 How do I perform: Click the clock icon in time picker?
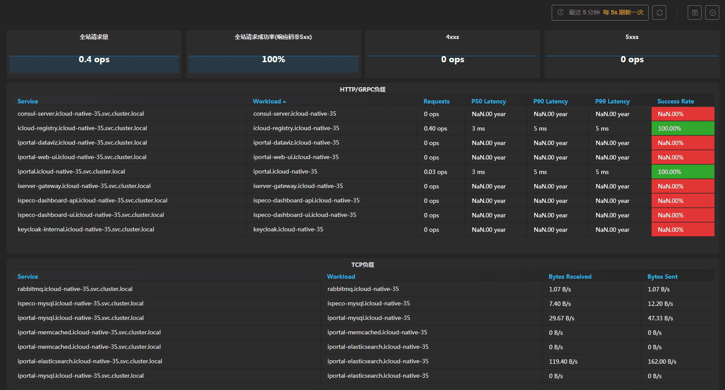click(x=560, y=13)
